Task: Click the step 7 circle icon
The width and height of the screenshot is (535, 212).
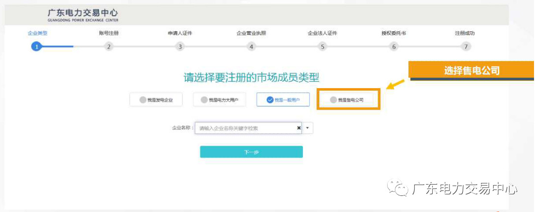Action: click(465, 47)
